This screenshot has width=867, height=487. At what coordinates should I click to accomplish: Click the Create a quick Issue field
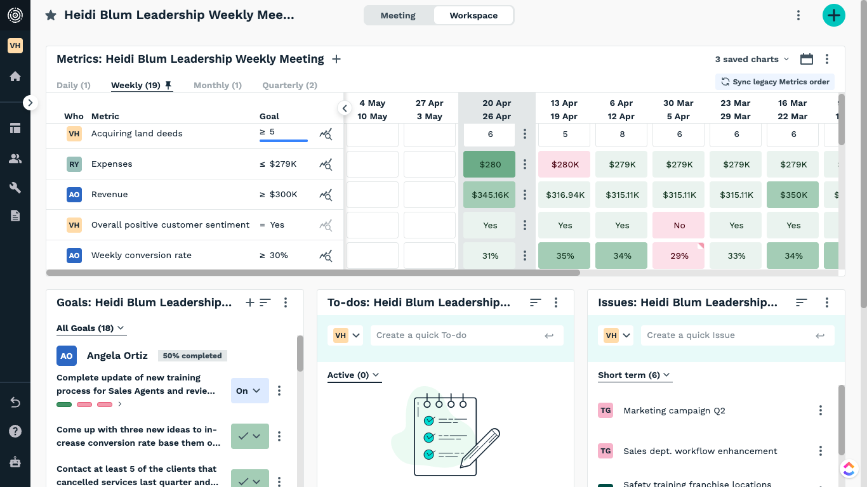click(737, 335)
